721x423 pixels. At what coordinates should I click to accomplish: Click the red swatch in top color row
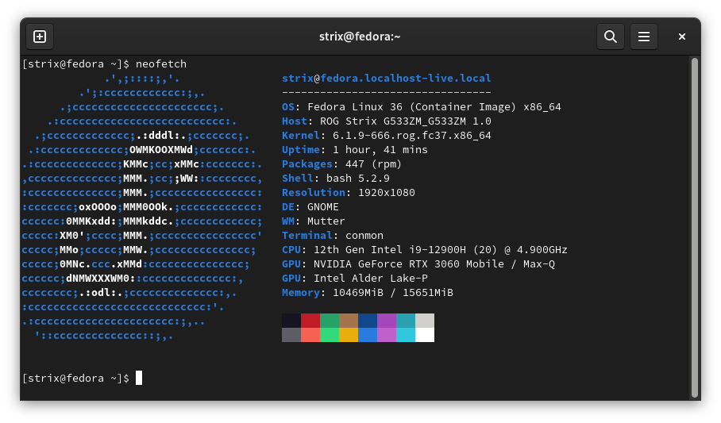[x=310, y=321]
